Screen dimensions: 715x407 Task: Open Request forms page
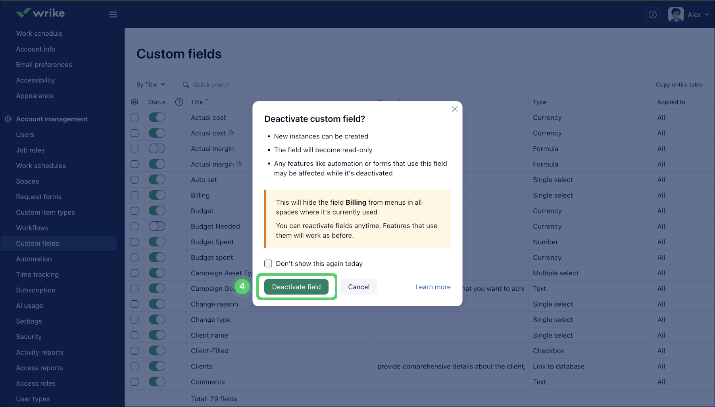pyautogui.click(x=39, y=197)
